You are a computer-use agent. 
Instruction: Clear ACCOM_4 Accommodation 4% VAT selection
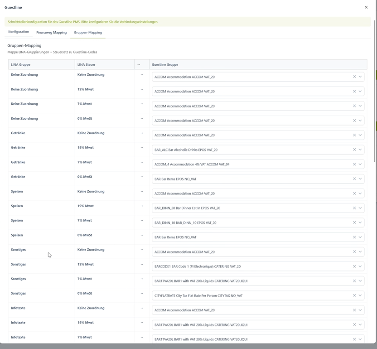pyautogui.click(x=354, y=164)
